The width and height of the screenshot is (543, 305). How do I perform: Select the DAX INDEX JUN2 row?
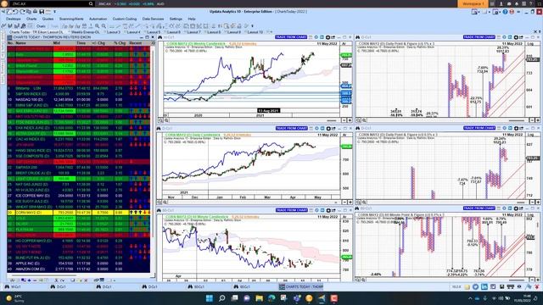(79, 128)
